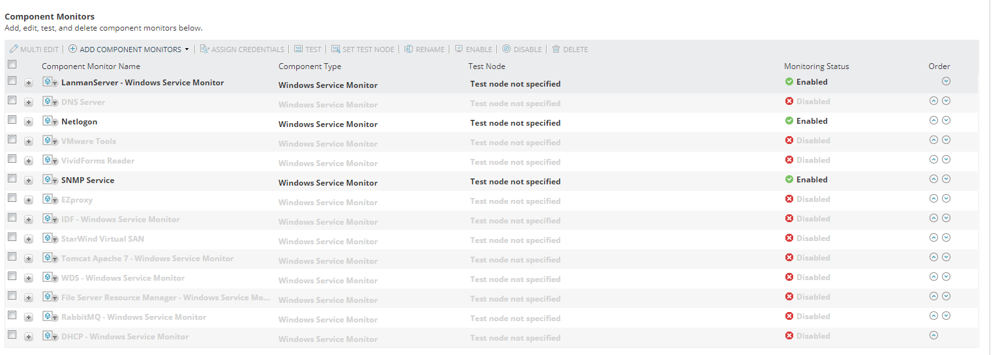Viewport: 1000px width, 355px height.
Task: Click the Rename toolbar button
Action: point(425,50)
